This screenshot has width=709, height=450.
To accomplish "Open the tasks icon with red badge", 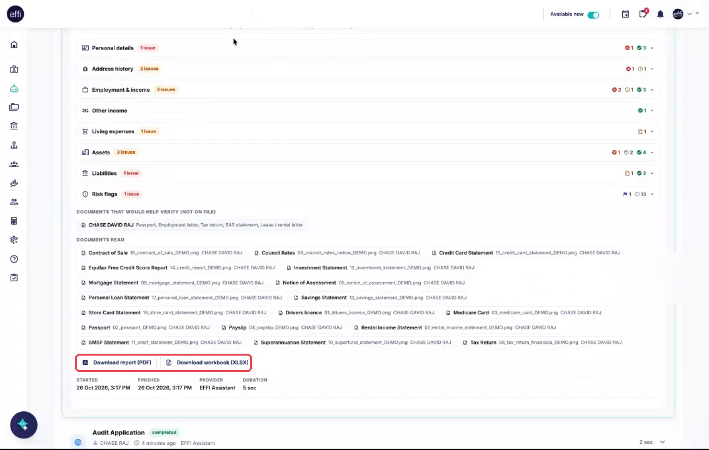I will point(643,14).
